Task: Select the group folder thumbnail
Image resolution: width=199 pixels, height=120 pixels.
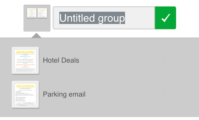Action: pos(37,18)
